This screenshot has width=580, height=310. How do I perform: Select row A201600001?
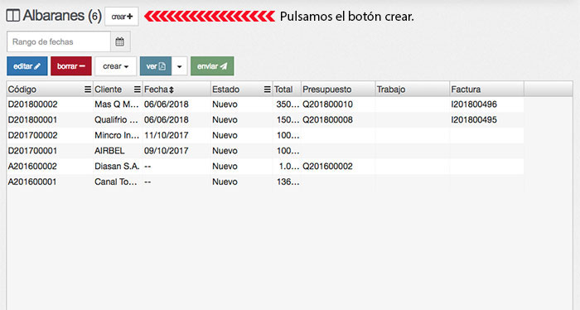click(x=265, y=182)
